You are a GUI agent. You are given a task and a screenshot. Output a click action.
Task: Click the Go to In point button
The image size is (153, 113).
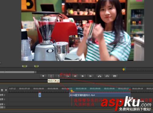coord(68,76)
